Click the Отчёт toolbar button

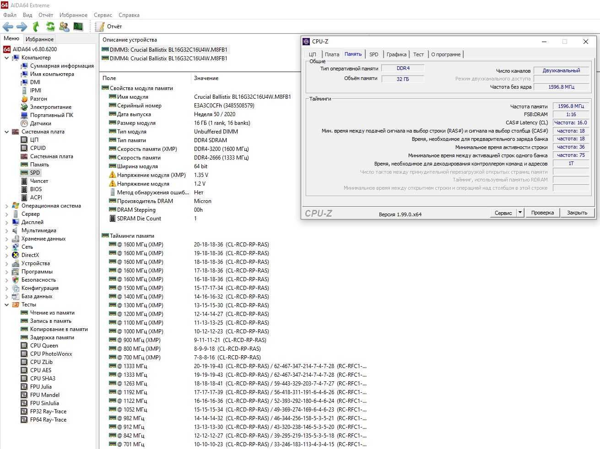coord(109,27)
